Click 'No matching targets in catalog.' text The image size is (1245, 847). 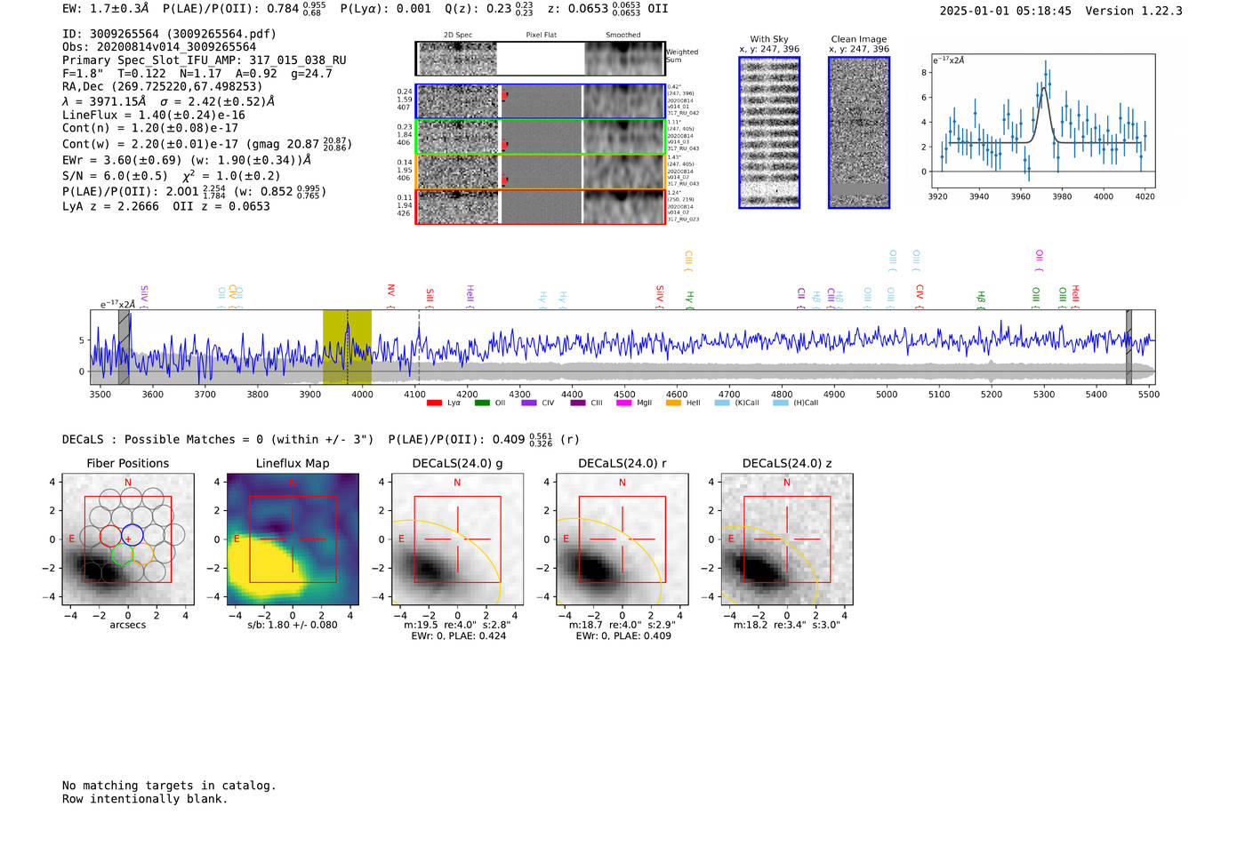pyautogui.click(x=169, y=786)
